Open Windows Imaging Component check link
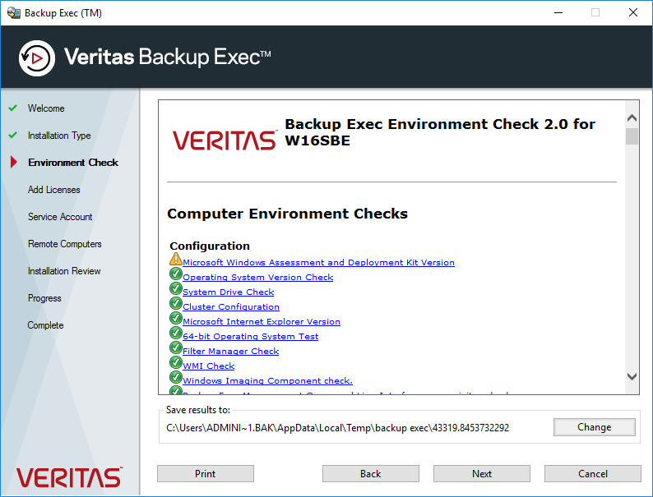Viewport: 653px width, 497px height. [268, 380]
